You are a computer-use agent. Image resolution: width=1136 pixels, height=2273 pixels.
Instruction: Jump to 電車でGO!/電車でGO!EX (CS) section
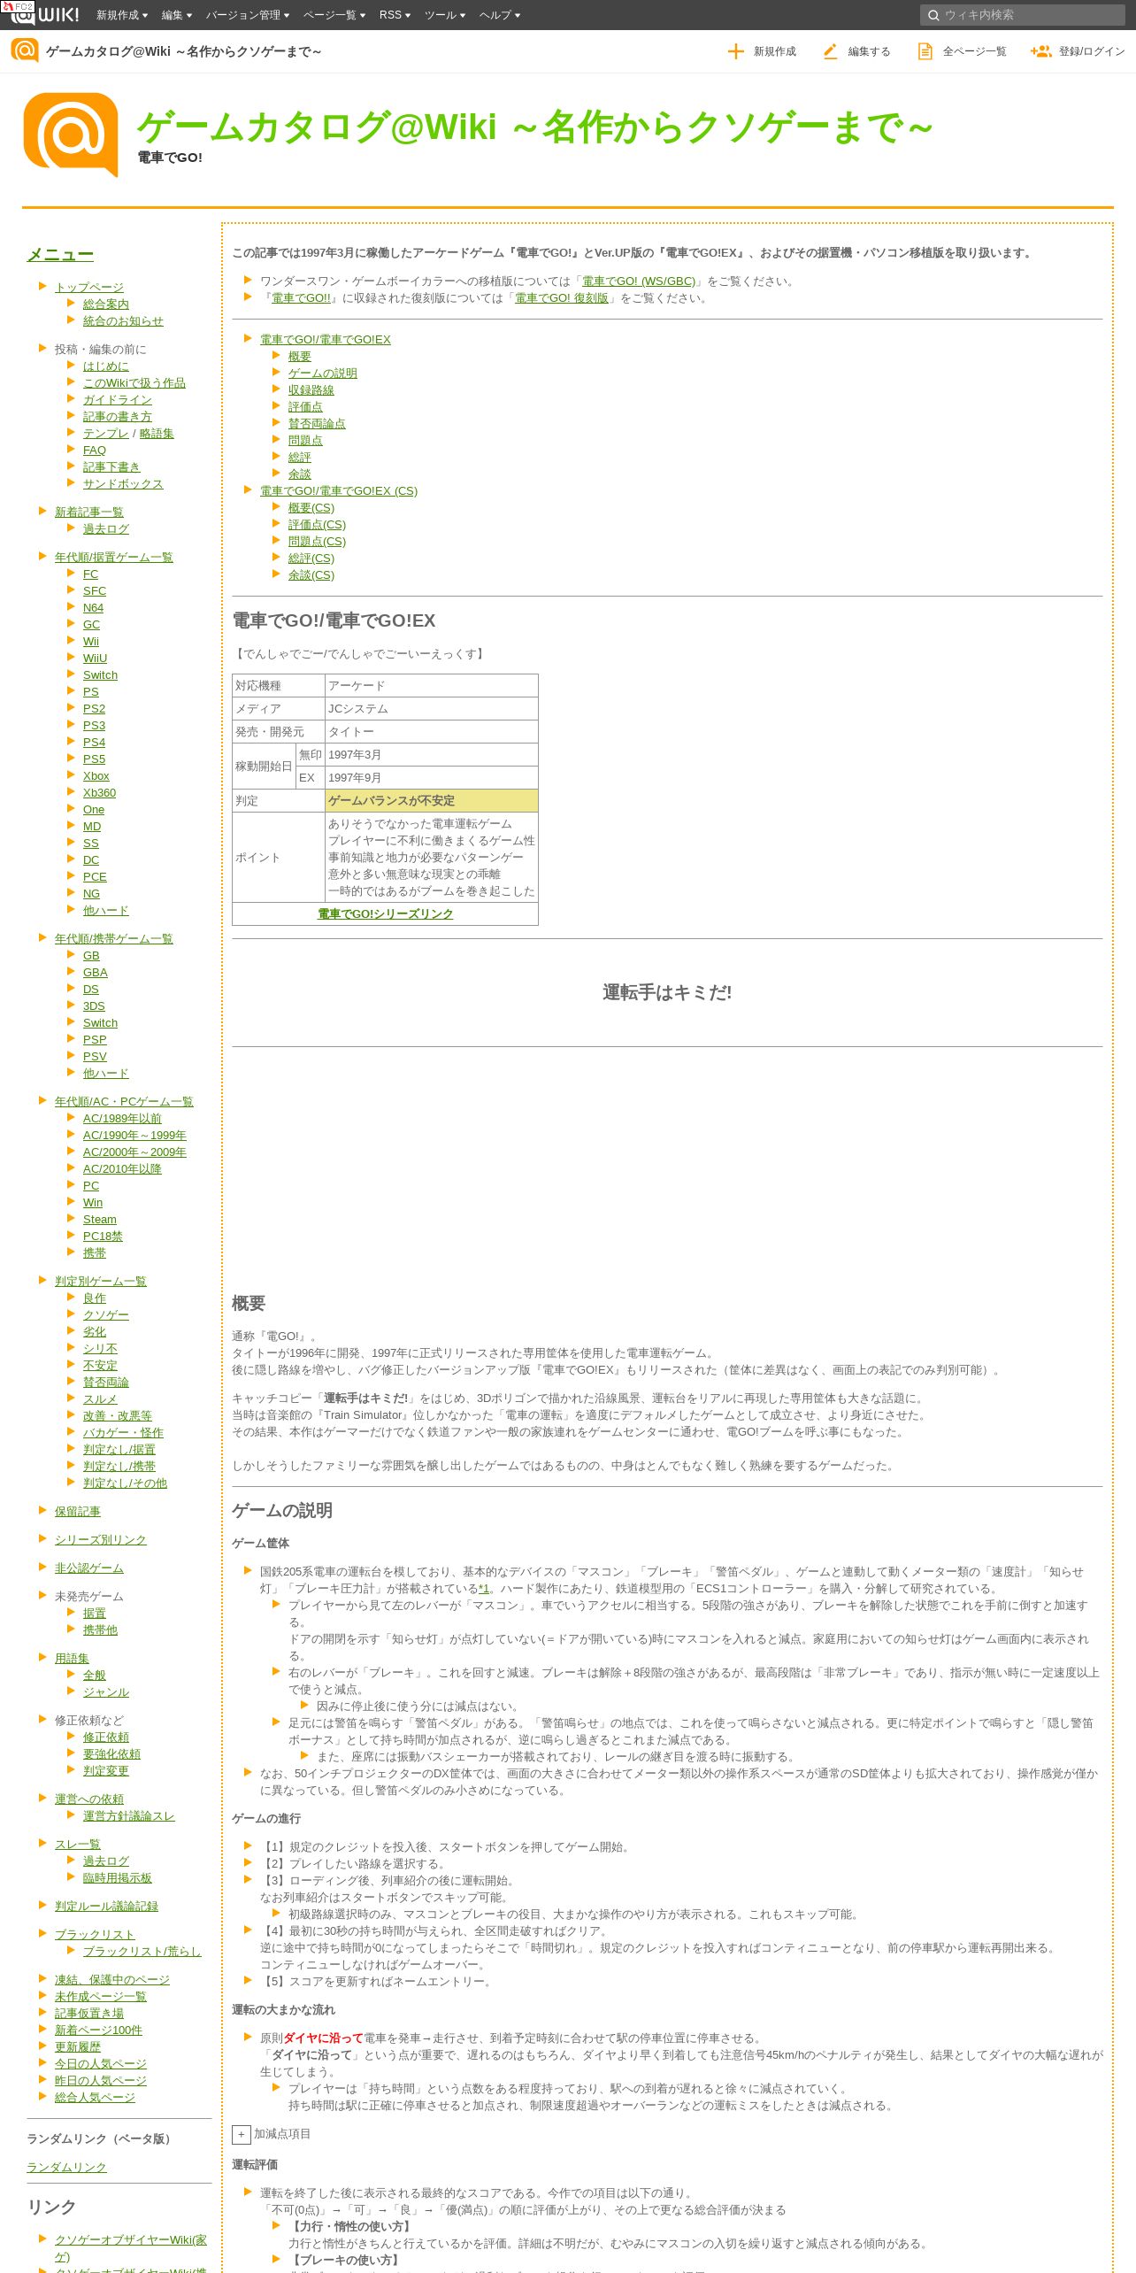click(339, 491)
